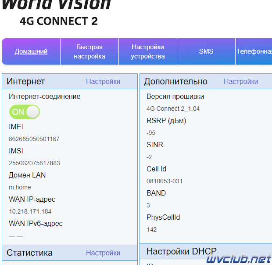This screenshot has height=265, width=272.
Task: Select LAN domain value m.home
Action: coord(20,187)
